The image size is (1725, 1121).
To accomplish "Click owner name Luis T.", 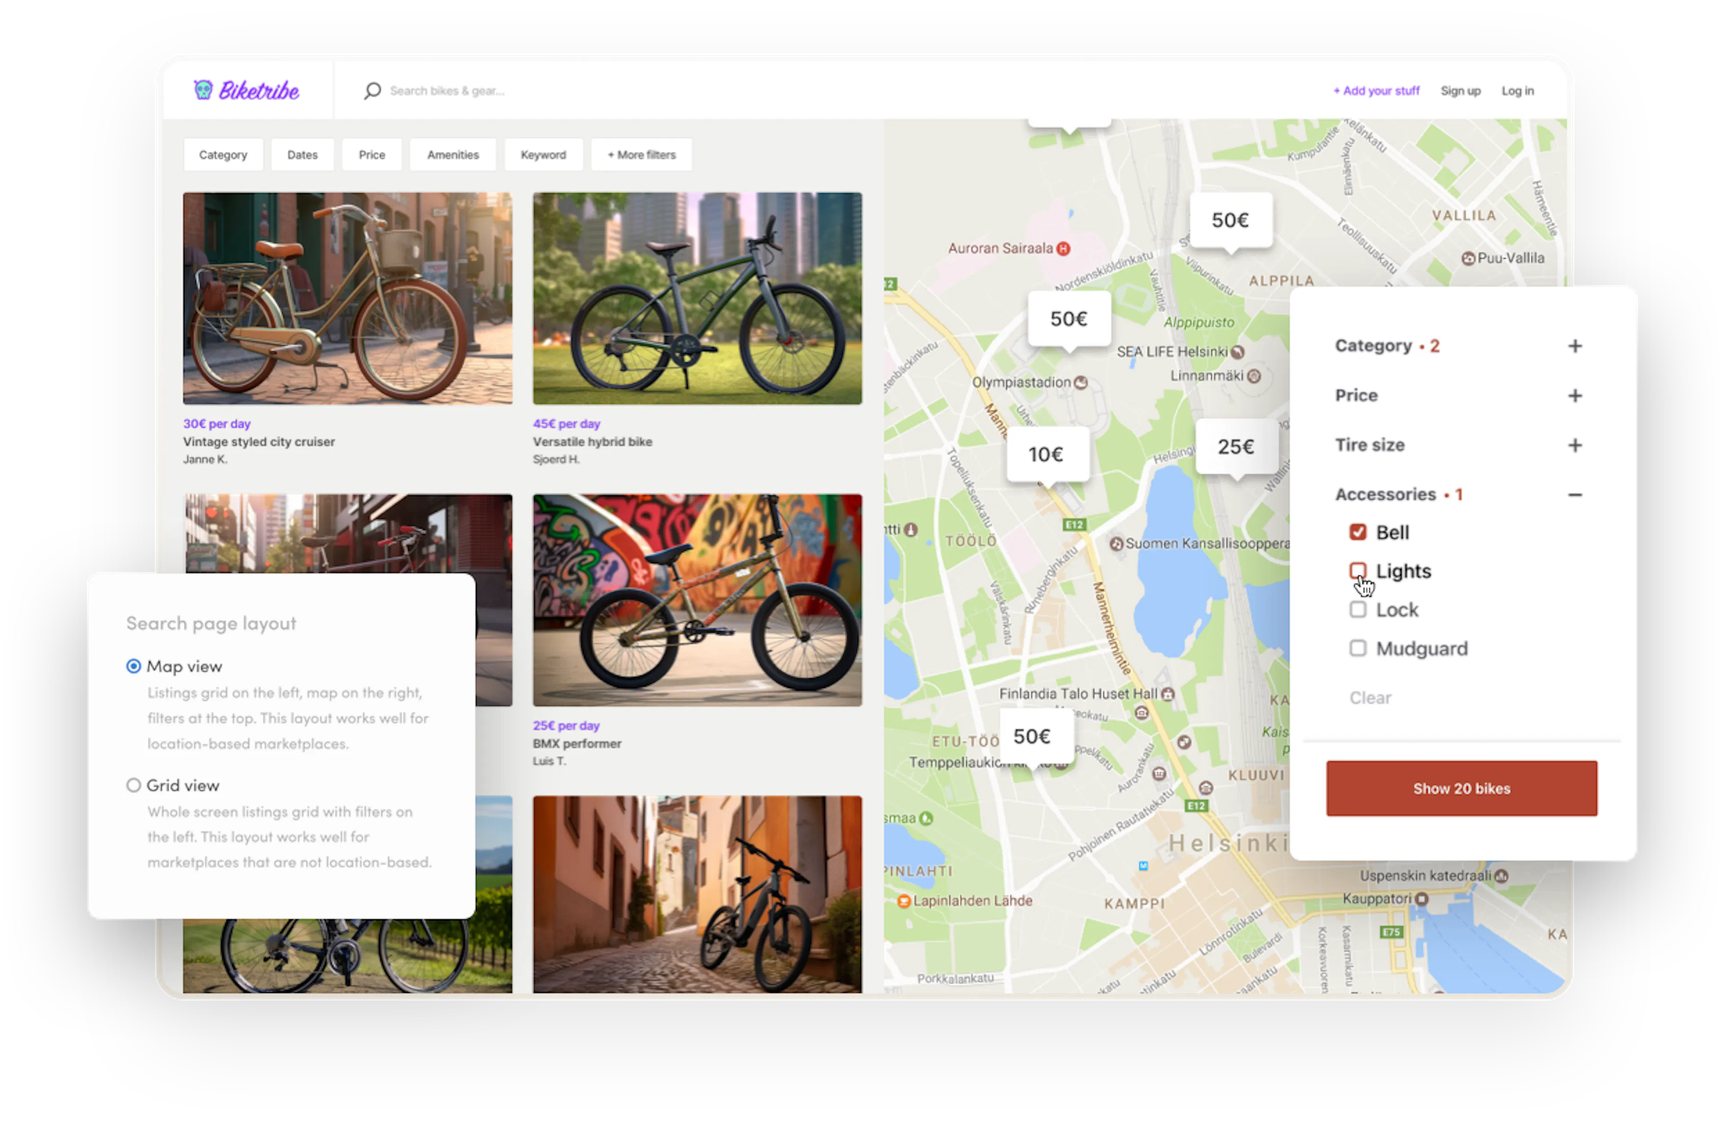I will [550, 761].
